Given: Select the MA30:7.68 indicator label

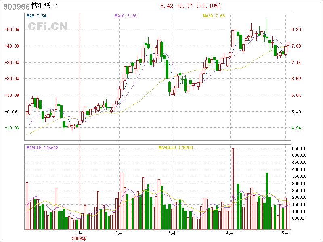Looking at the screenshot, I should [x=214, y=16].
